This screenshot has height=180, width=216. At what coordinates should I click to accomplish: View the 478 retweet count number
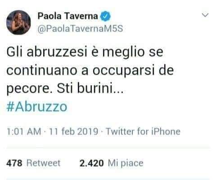[14, 163]
